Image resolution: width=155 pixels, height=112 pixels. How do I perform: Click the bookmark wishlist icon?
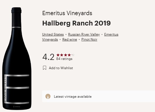[x=45, y=68]
